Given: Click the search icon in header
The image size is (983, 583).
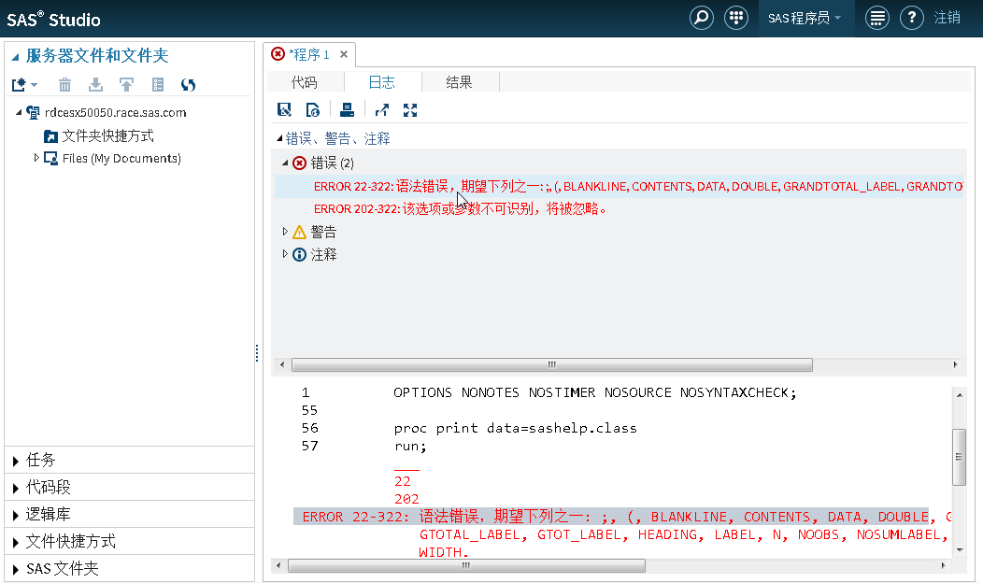Looking at the screenshot, I should tap(701, 18).
